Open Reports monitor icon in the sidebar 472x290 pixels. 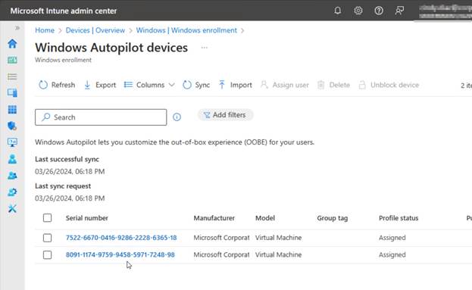(x=12, y=142)
